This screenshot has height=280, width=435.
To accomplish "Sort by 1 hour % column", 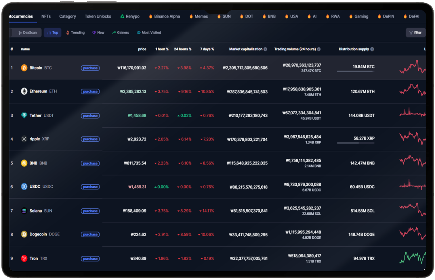I will pos(162,49).
